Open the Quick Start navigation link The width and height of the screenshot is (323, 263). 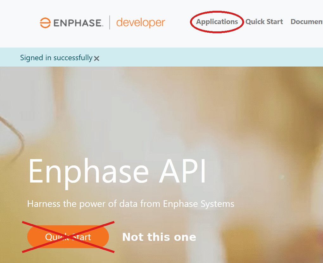tap(264, 22)
